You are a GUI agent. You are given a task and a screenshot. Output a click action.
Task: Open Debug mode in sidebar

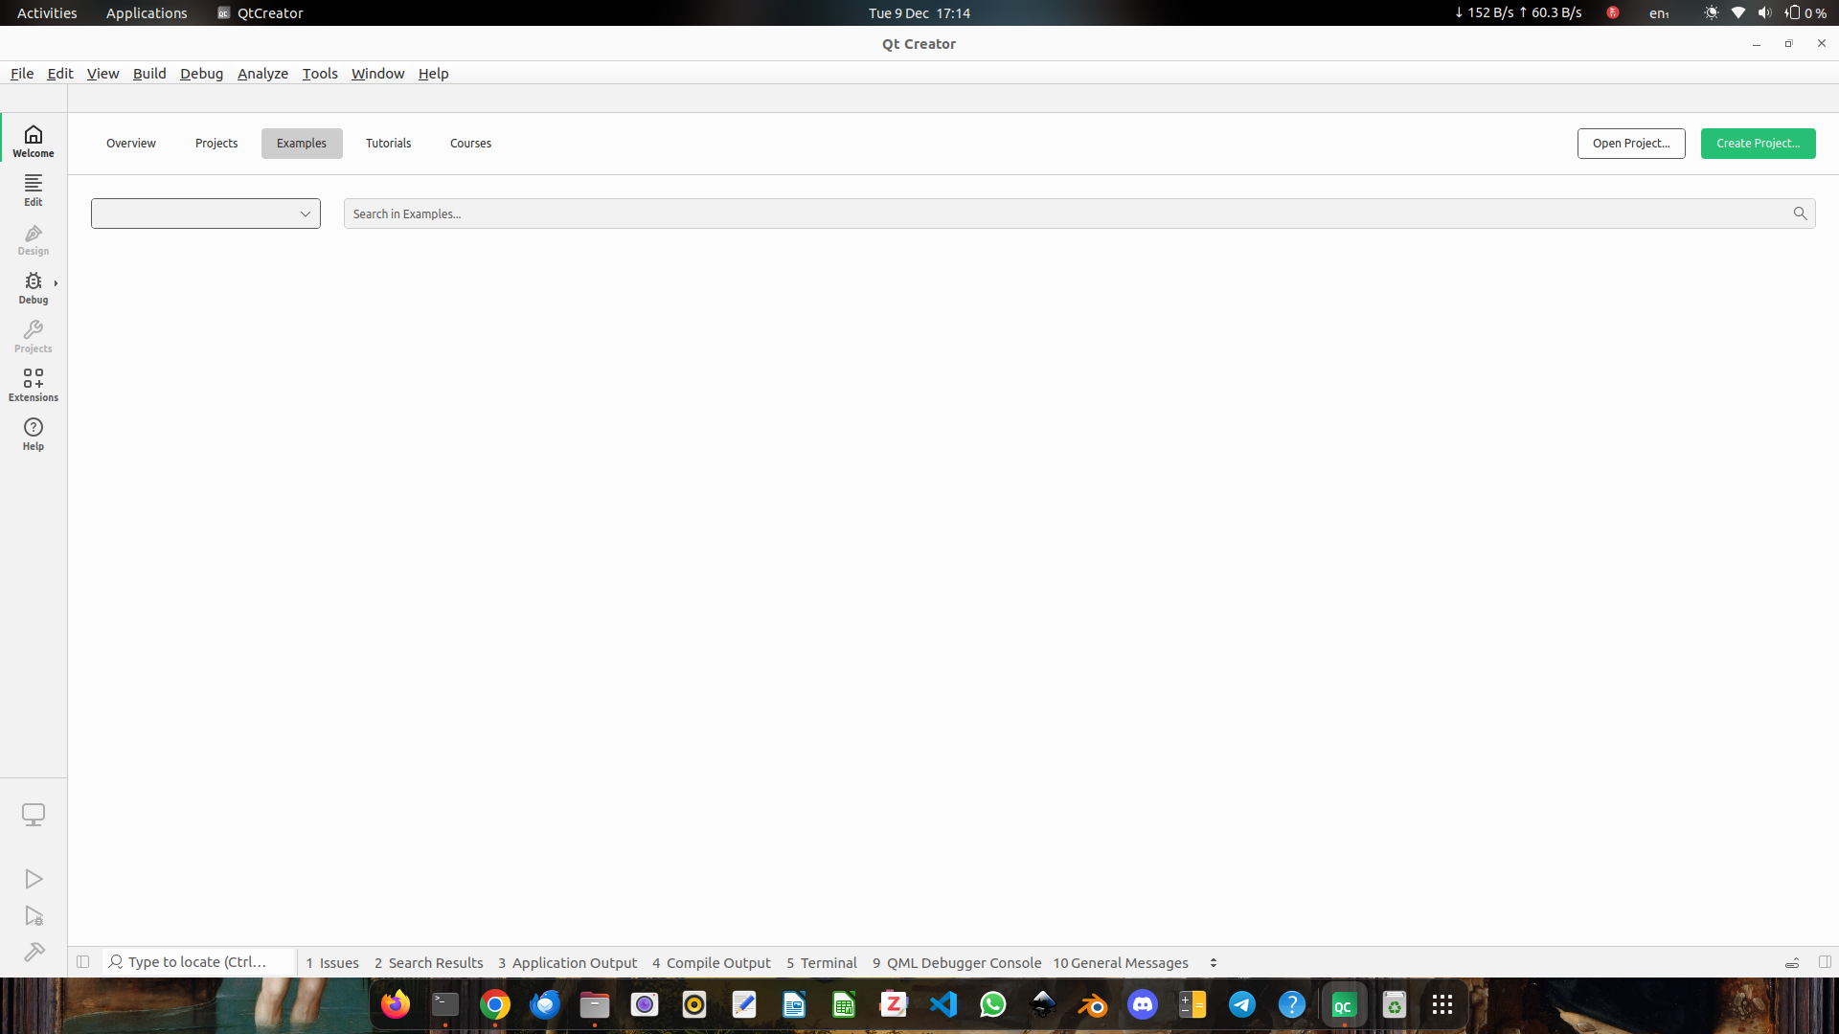(x=34, y=288)
